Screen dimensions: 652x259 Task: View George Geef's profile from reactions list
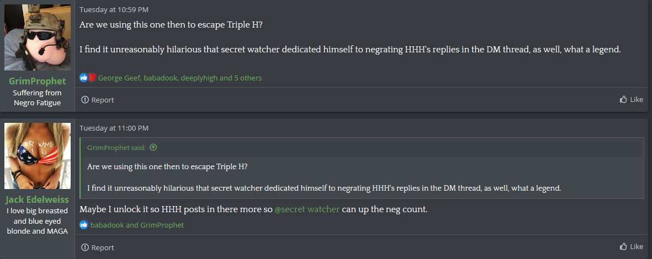pos(119,78)
